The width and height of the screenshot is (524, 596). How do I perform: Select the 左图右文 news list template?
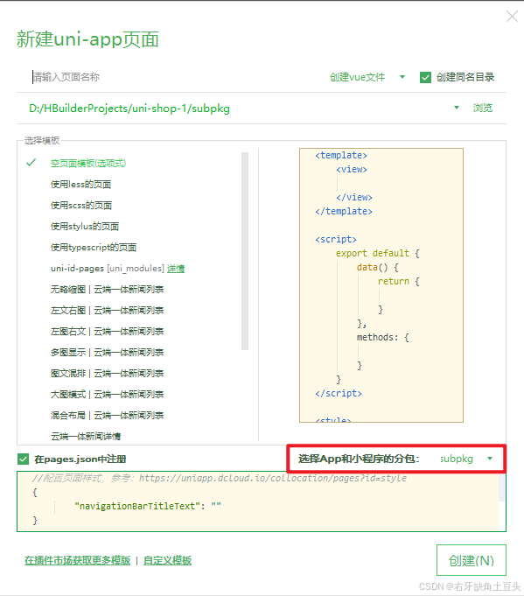click(x=107, y=332)
